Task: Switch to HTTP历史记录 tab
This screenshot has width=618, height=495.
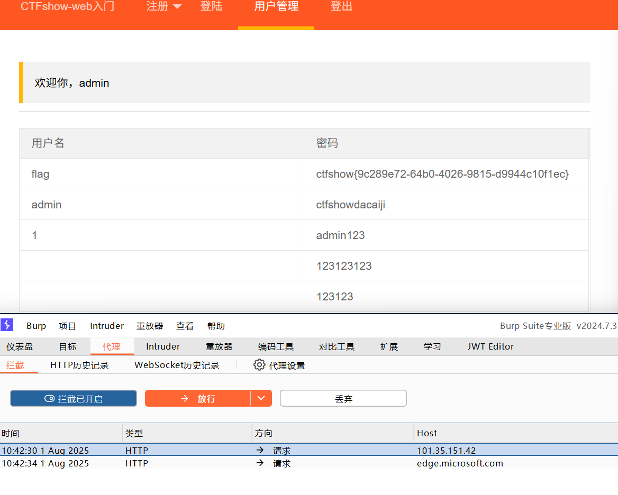Action: (x=79, y=365)
